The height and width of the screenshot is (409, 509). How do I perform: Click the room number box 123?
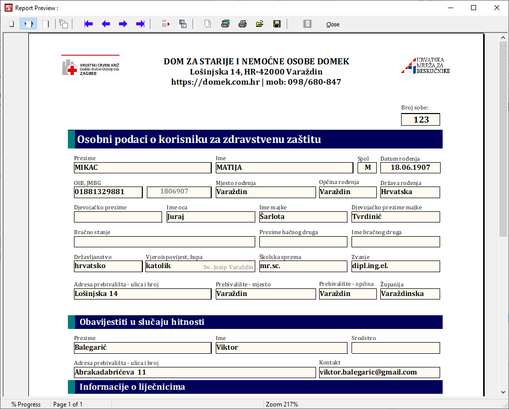[420, 120]
